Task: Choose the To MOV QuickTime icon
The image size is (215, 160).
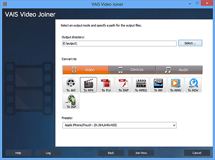Action: 193,84
